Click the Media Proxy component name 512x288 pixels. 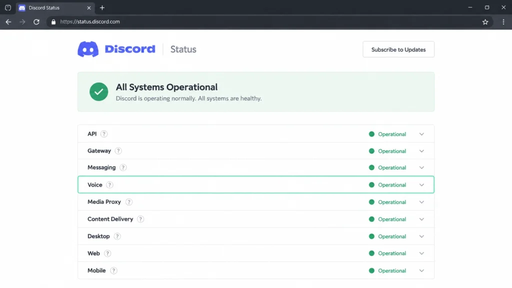click(x=104, y=202)
